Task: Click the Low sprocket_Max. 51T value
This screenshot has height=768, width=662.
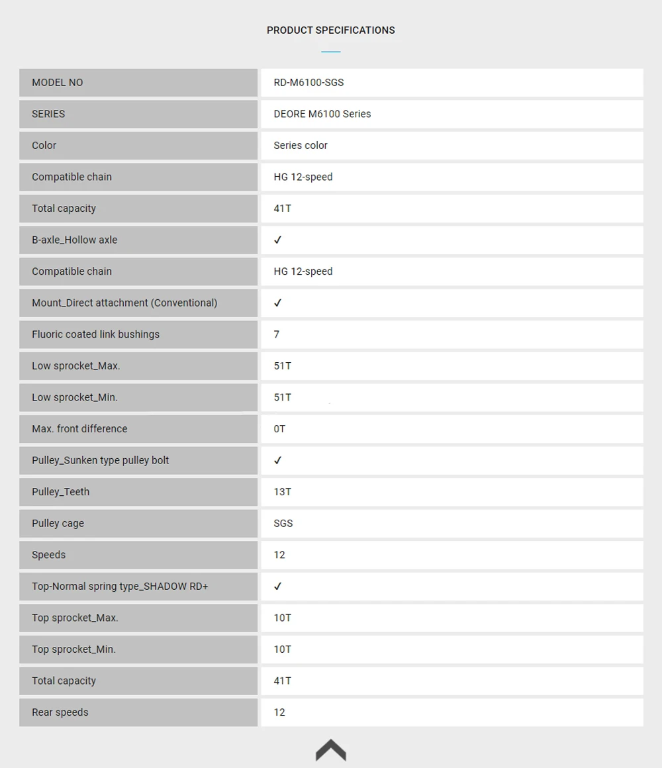Action: [283, 366]
